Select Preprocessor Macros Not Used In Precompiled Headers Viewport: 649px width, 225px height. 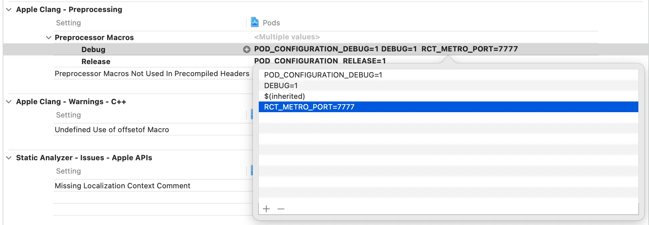(152, 73)
